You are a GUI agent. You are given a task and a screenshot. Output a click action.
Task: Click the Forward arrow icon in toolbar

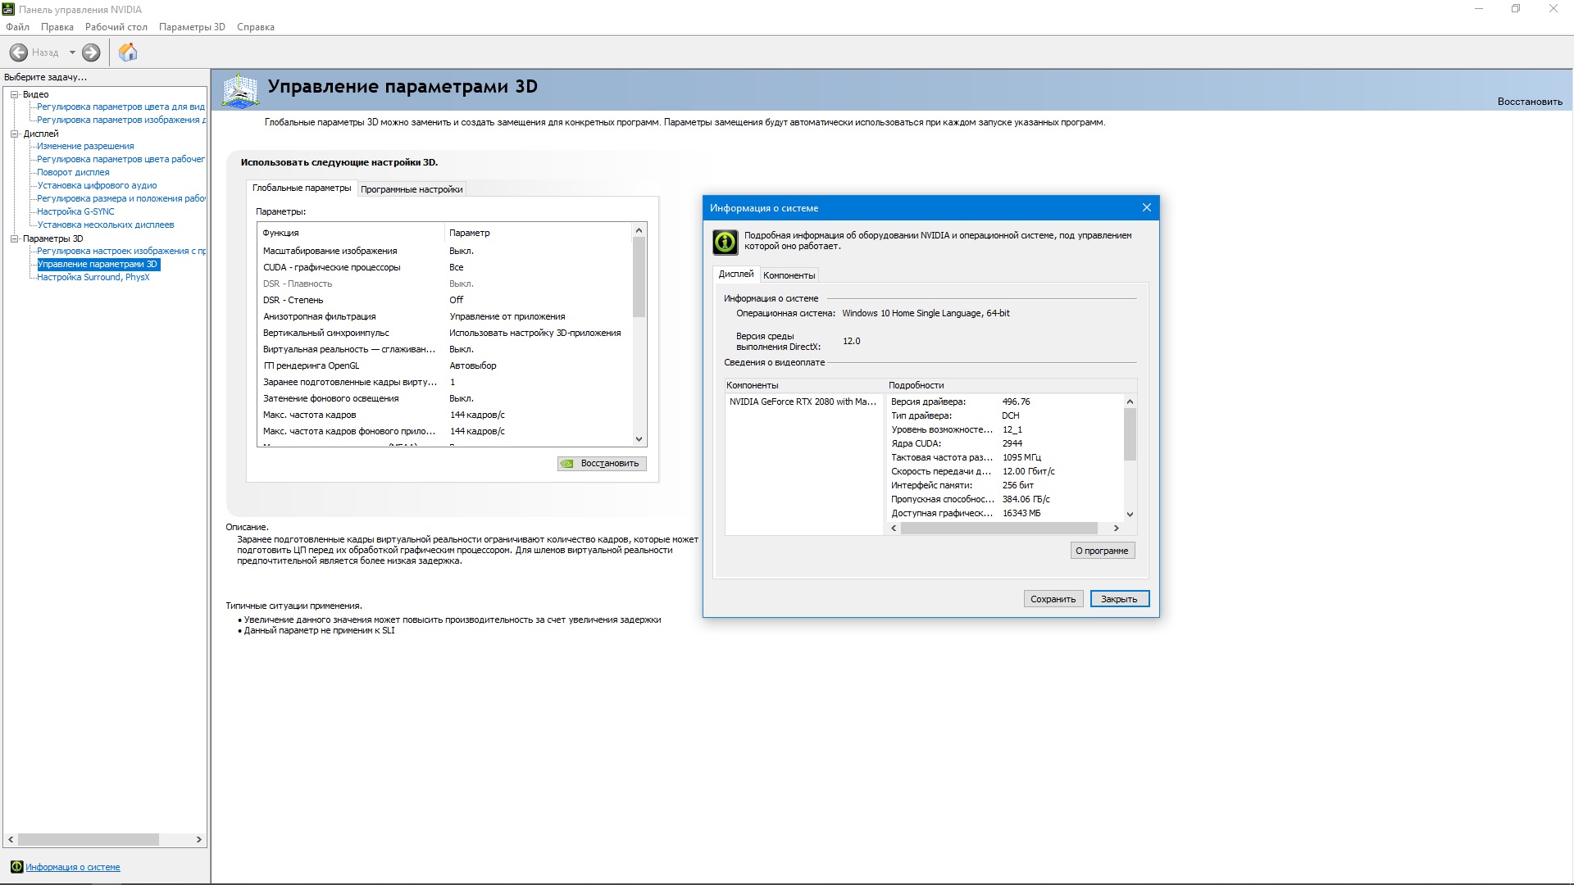coord(91,52)
